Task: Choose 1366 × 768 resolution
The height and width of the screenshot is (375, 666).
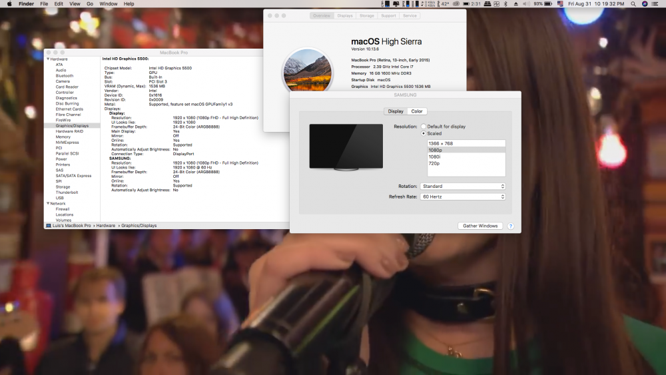Action: point(466,144)
